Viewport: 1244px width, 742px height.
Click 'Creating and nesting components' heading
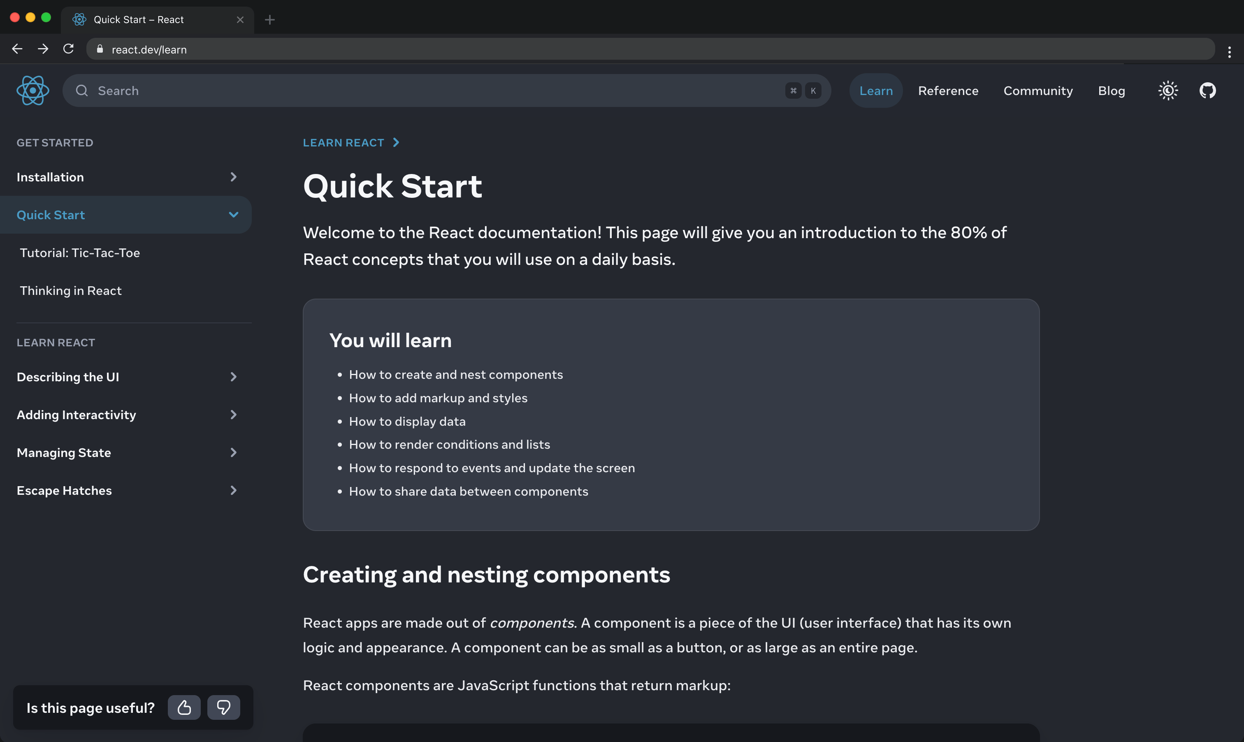pos(487,575)
